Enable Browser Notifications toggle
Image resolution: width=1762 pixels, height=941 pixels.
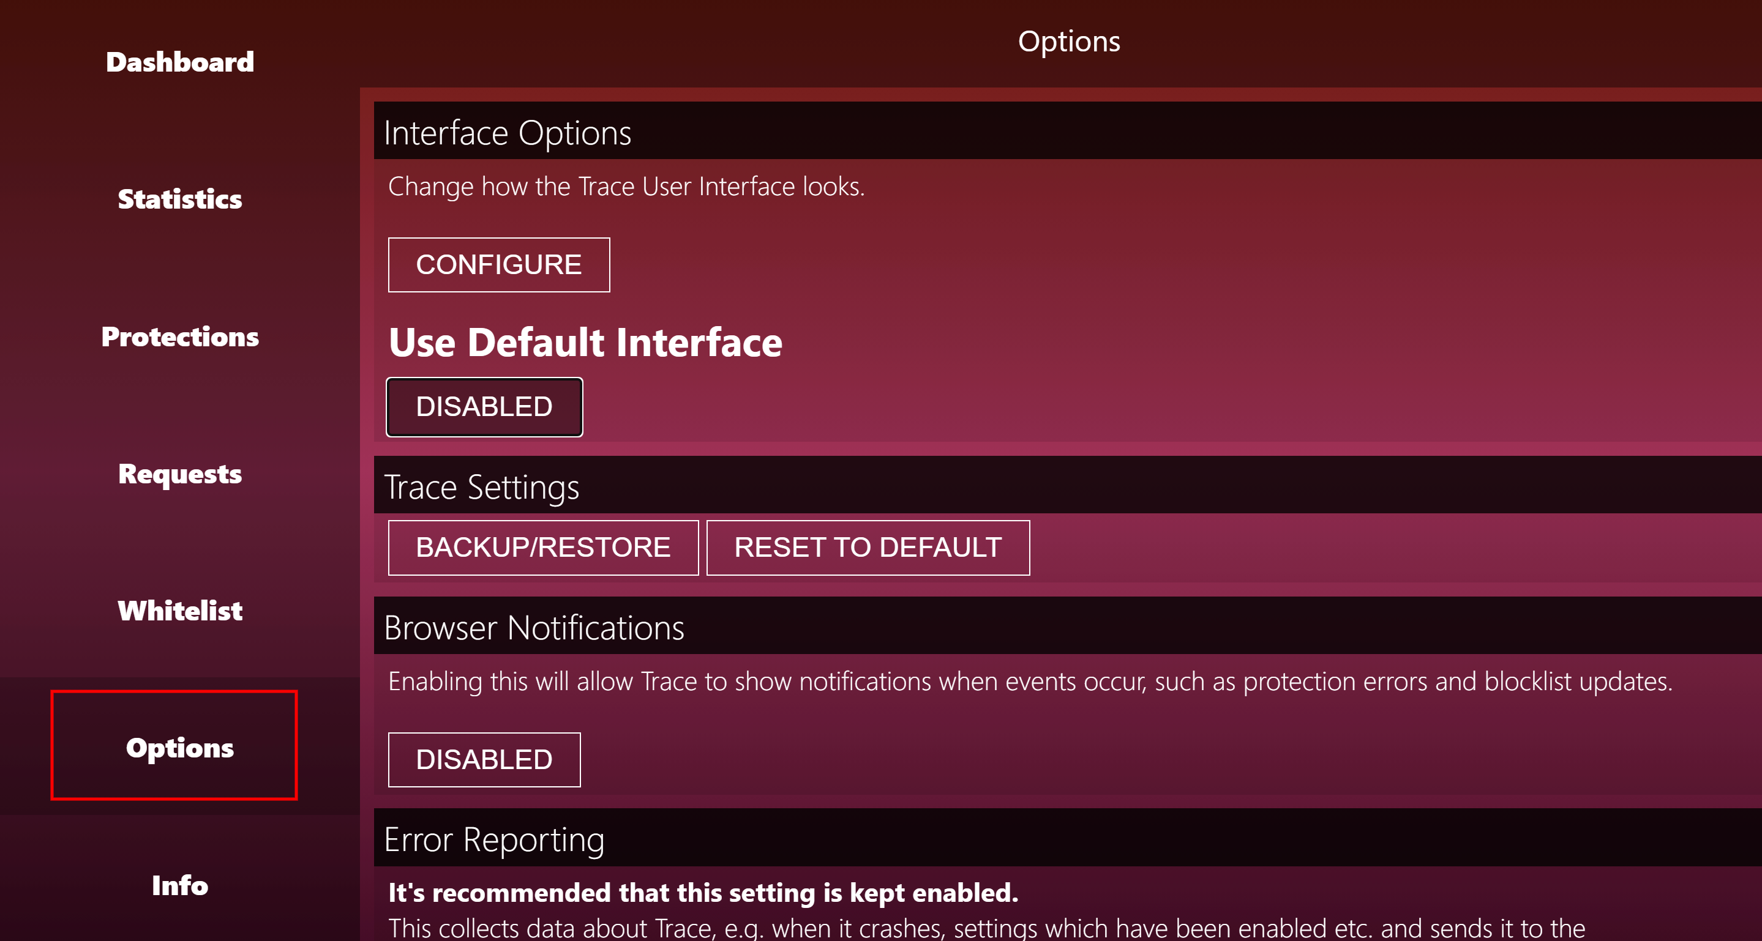484,760
